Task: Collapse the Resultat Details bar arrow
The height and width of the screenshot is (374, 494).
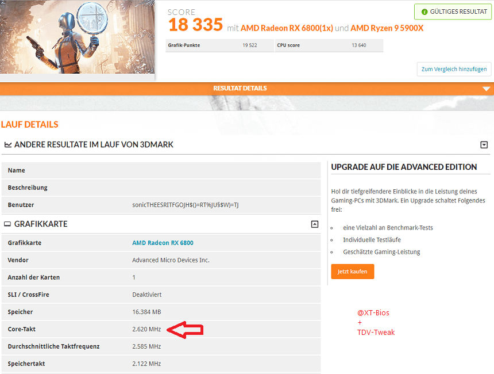Action: click(486, 89)
